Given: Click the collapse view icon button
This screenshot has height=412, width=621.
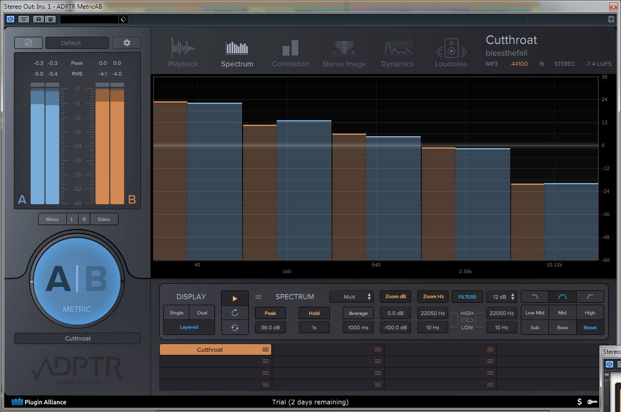Looking at the screenshot, I should click(x=28, y=43).
